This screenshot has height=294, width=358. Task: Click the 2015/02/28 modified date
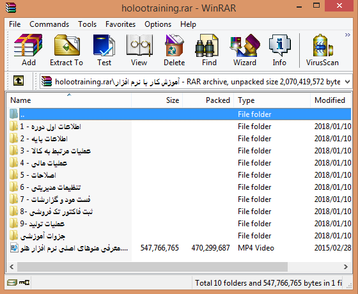(x=332, y=248)
